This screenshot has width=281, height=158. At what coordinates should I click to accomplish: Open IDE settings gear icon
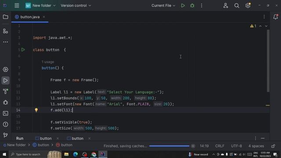click(248, 5)
